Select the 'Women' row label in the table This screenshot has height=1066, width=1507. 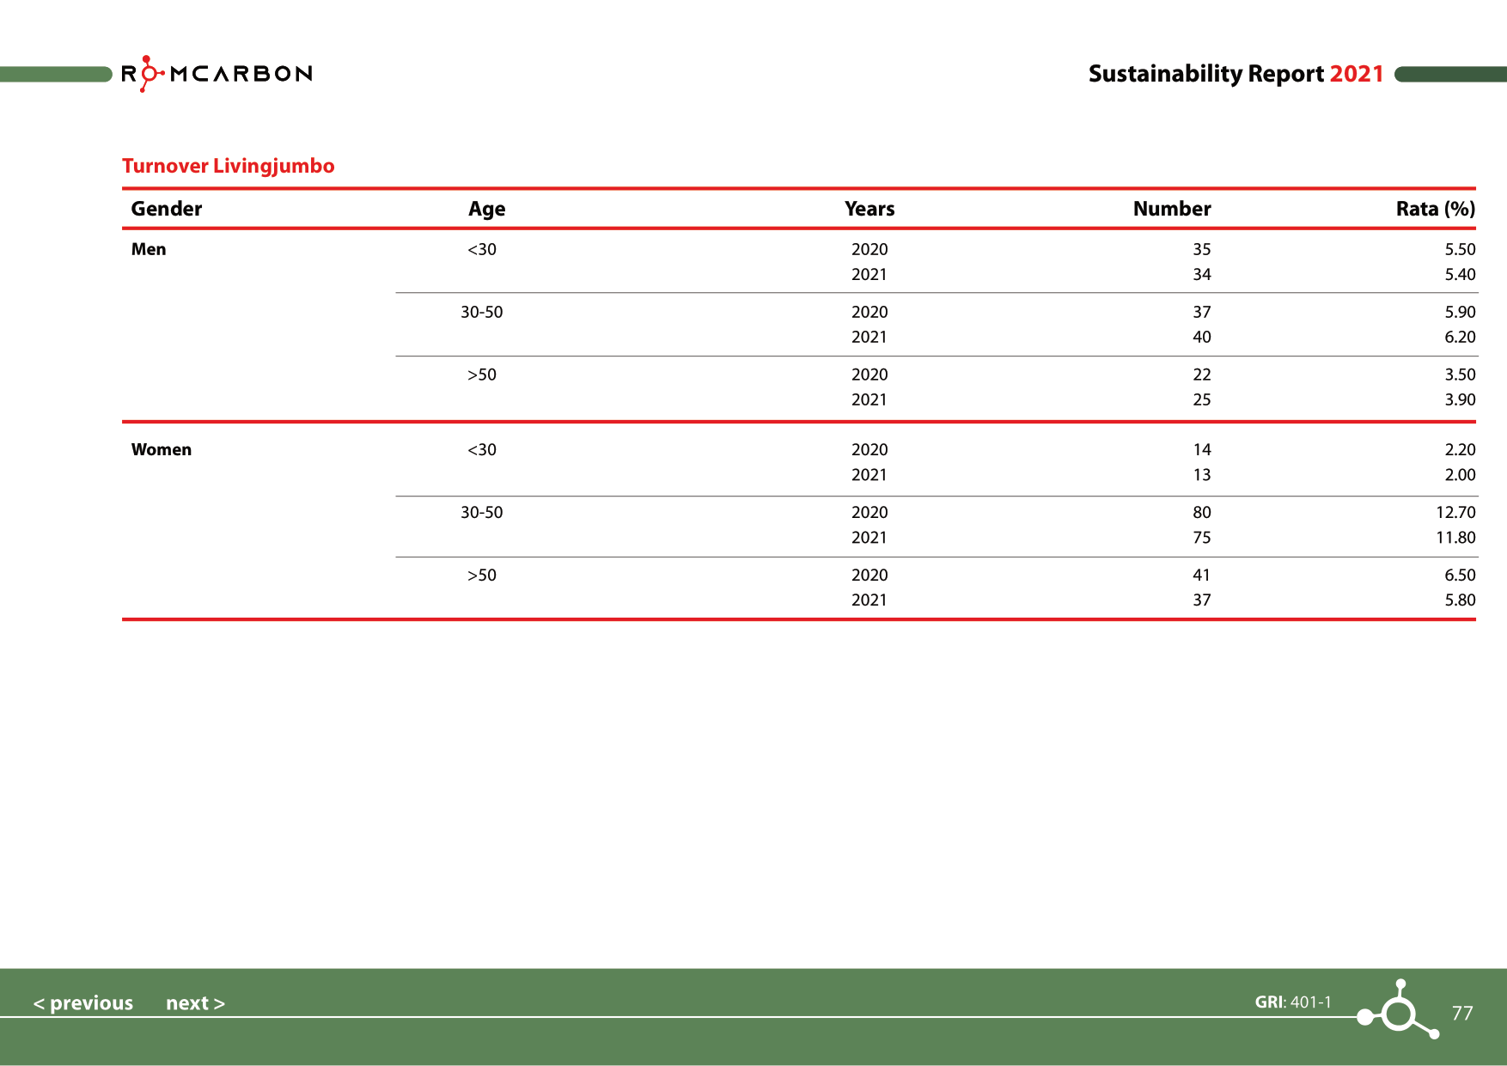pyautogui.click(x=162, y=449)
